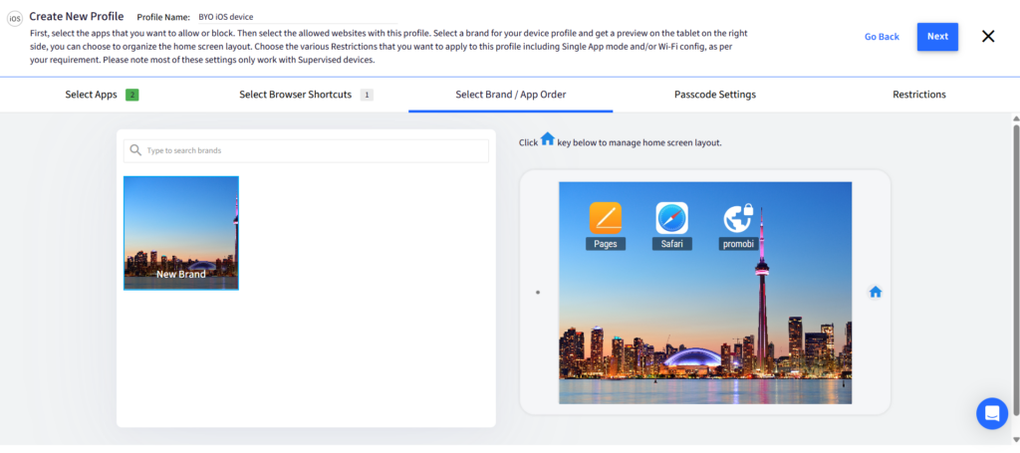
Task: Select the Select Brand / App Order tab
Action: coord(510,95)
